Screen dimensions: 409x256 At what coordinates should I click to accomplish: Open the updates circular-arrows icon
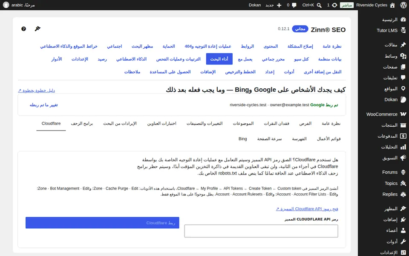click(334, 5)
